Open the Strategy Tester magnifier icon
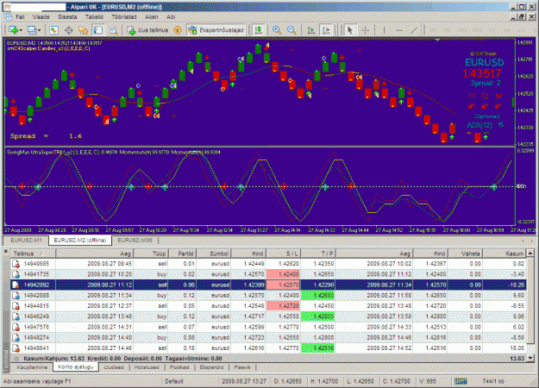 click(113, 30)
